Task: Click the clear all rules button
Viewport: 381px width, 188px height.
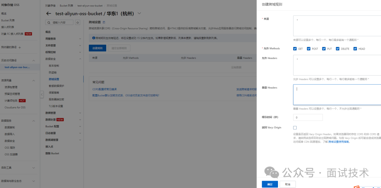Action: (119, 48)
